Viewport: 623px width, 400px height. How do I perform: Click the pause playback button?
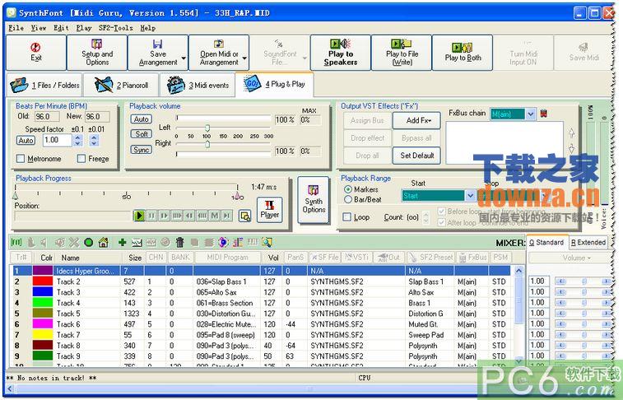(151, 216)
